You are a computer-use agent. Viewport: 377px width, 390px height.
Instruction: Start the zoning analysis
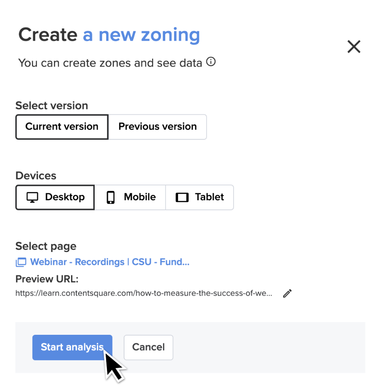pos(72,347)
